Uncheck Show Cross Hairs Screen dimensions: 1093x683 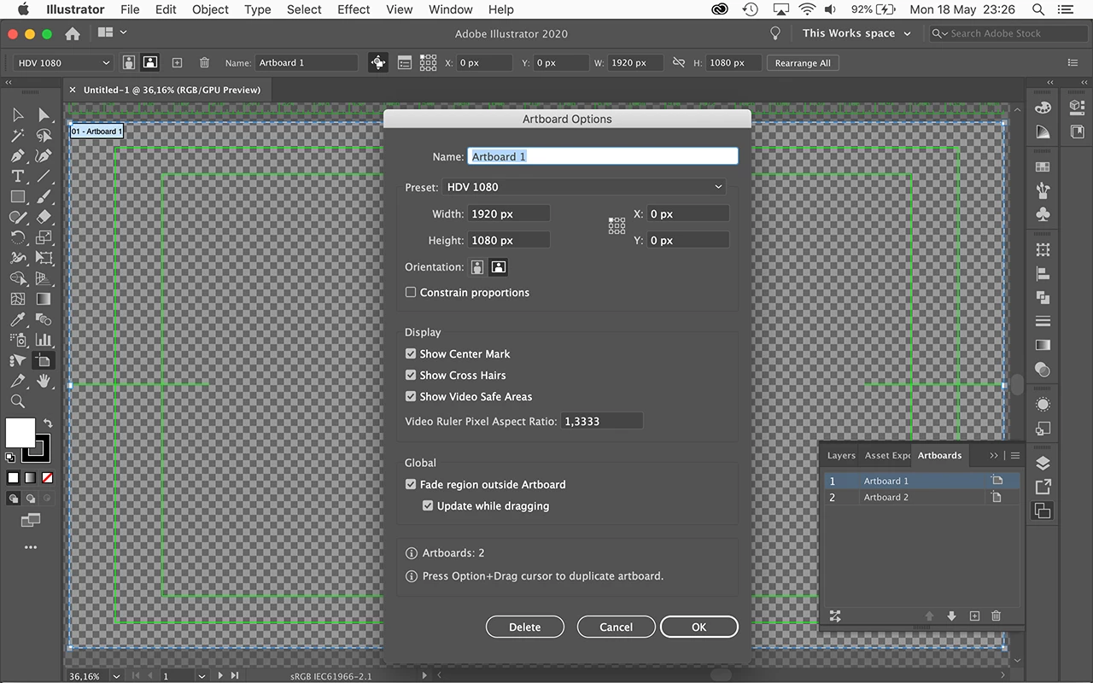coord(411,375)
